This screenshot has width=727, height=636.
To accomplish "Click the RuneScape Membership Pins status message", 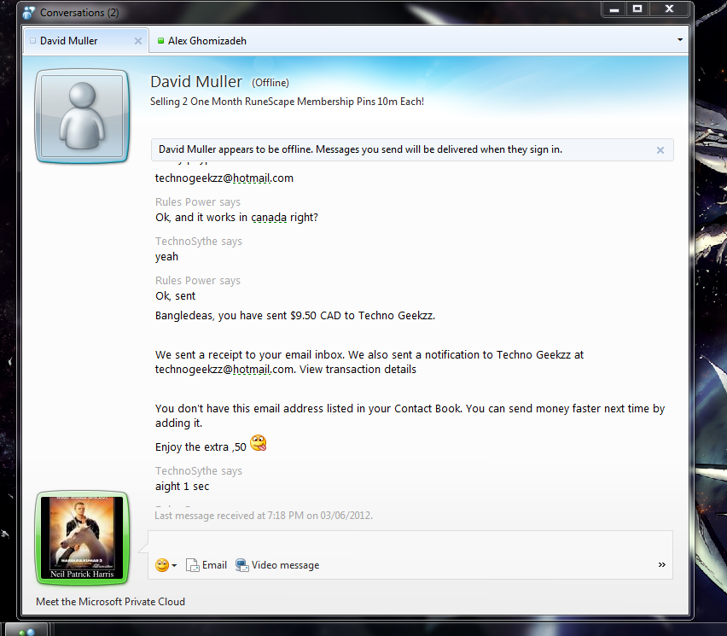I will [287, 102].
